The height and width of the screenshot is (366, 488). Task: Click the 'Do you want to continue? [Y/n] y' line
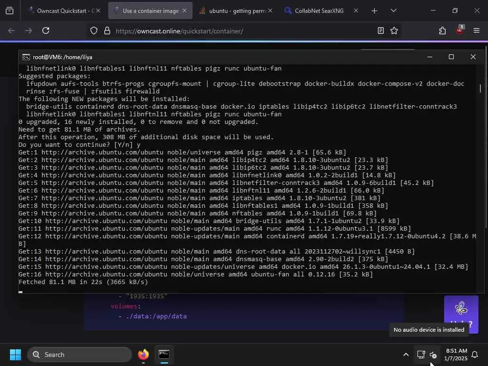(80, 145)
